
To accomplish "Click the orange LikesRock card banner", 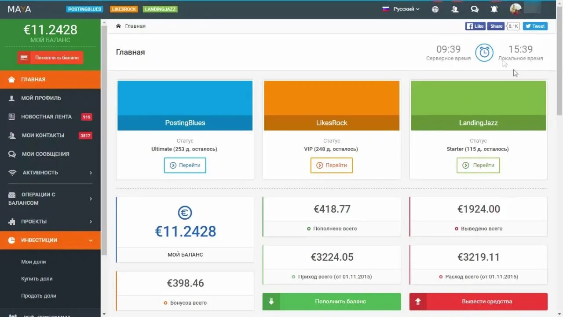I will coord(332,106).
